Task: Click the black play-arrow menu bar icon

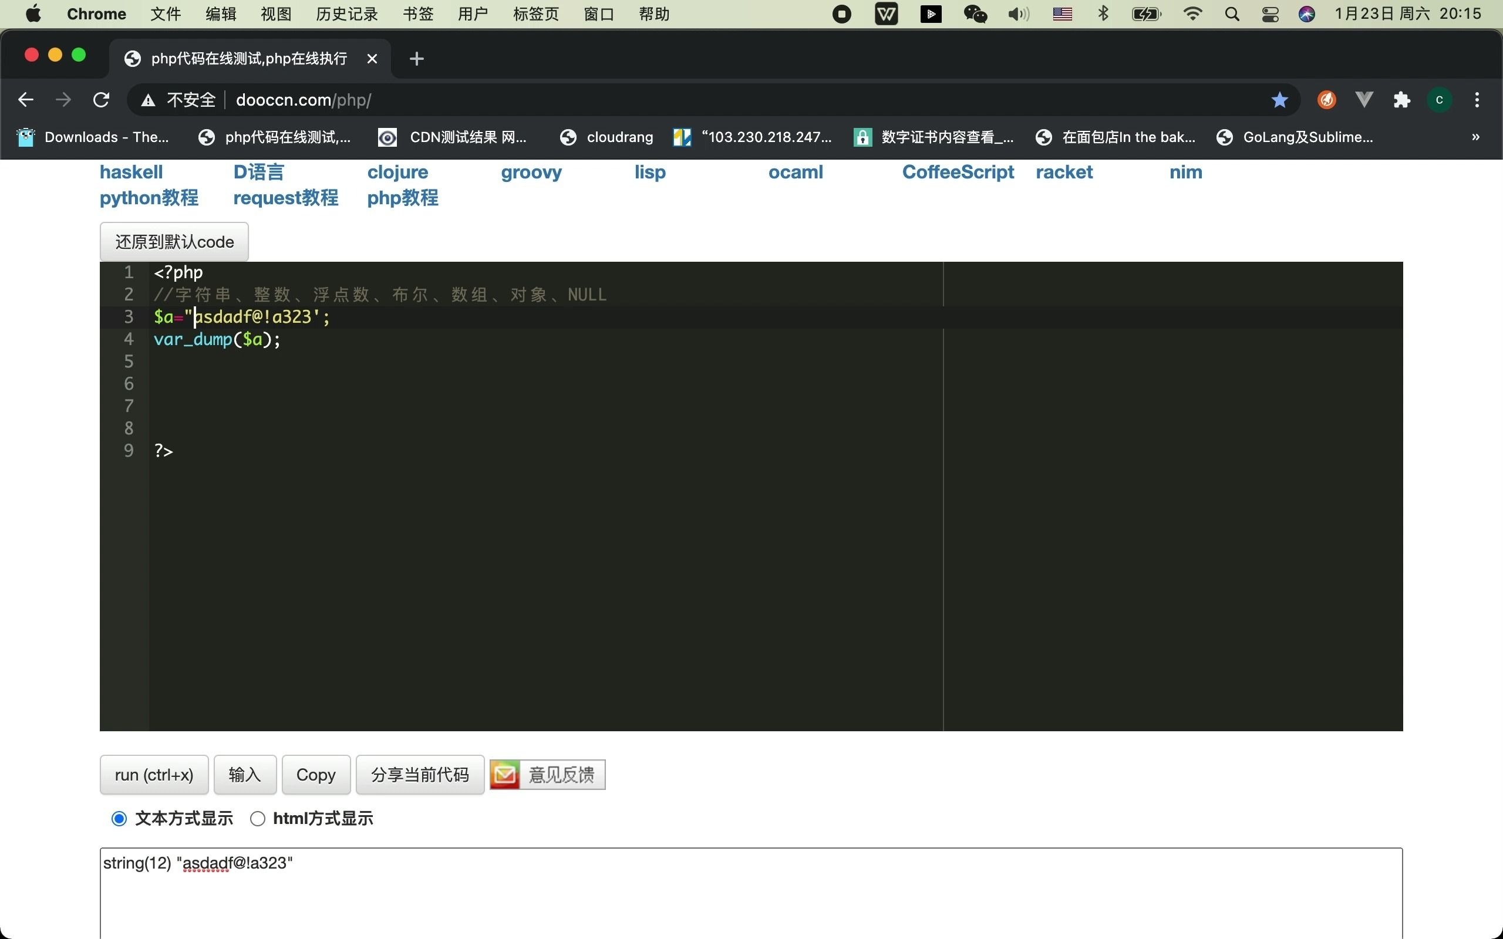Action: [931, 13]
